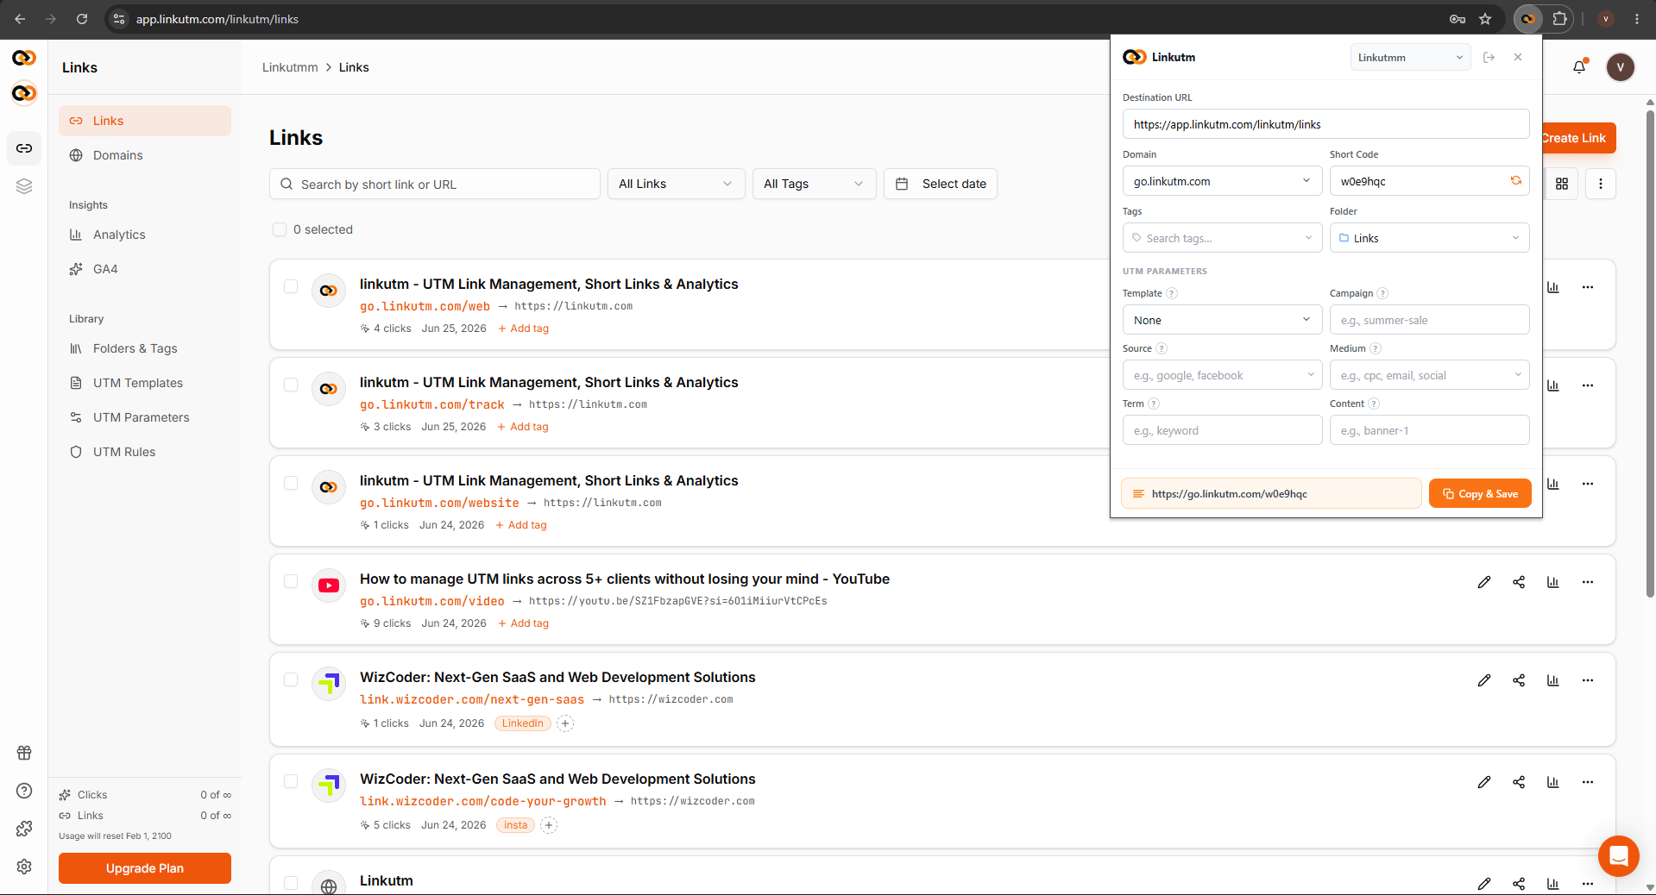
Task: Open the Medium dropdown
Action: (1429, 375)
